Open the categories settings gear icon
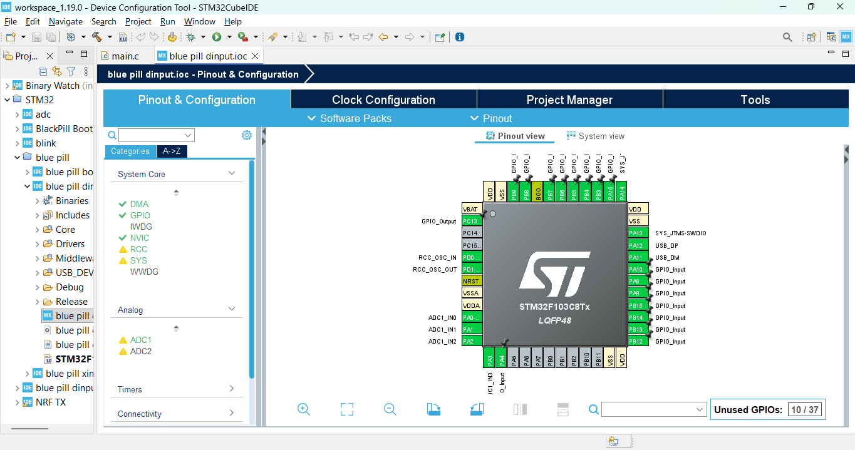 (247, 135)
